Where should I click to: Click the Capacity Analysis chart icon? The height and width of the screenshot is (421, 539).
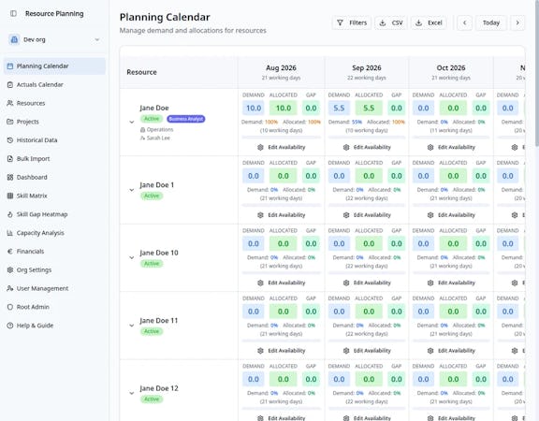click(10, 233)
